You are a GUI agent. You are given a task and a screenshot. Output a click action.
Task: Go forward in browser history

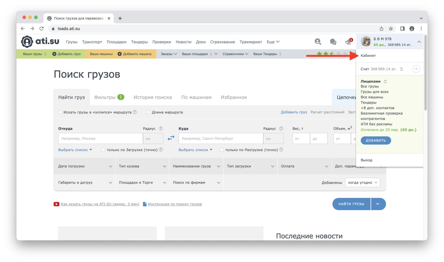32,28
